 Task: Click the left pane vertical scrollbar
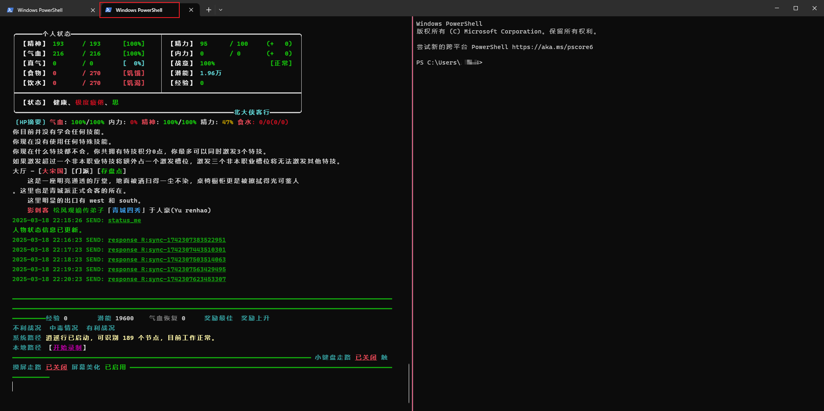pyautogui.click(x=409, y=383)
